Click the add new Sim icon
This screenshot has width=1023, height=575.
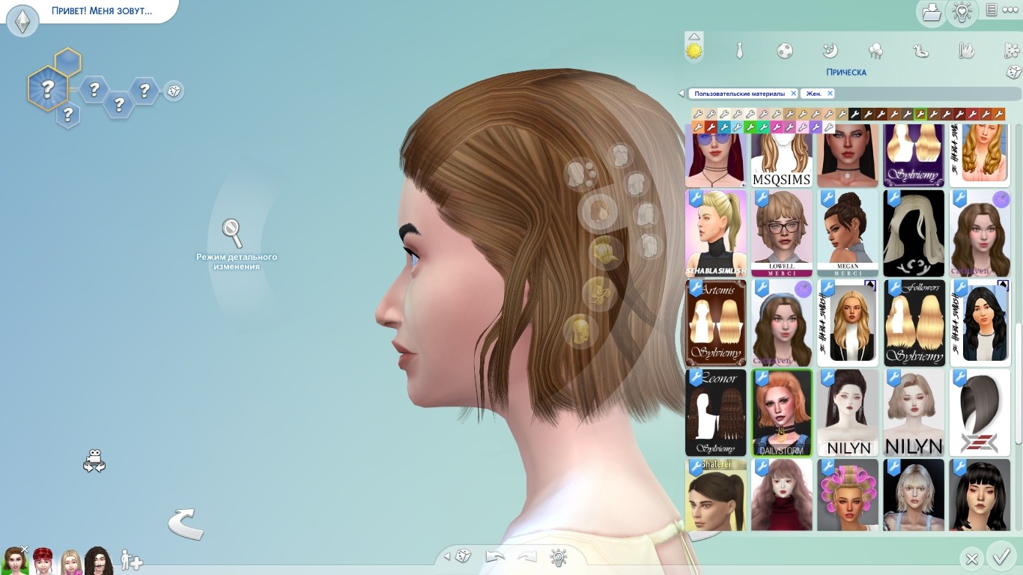pos(132,560)
